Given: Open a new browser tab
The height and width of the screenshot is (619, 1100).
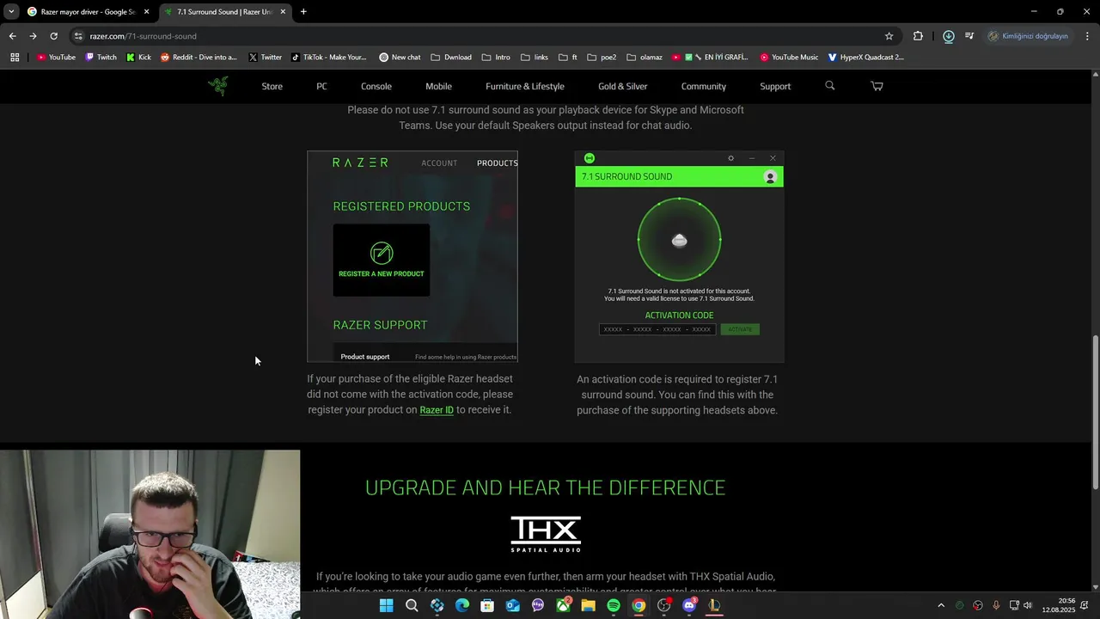Looking at the screenshot, I should click(x=303, y=12).
